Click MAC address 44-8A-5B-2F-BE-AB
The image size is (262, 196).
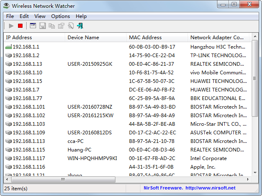coord(152,124)
